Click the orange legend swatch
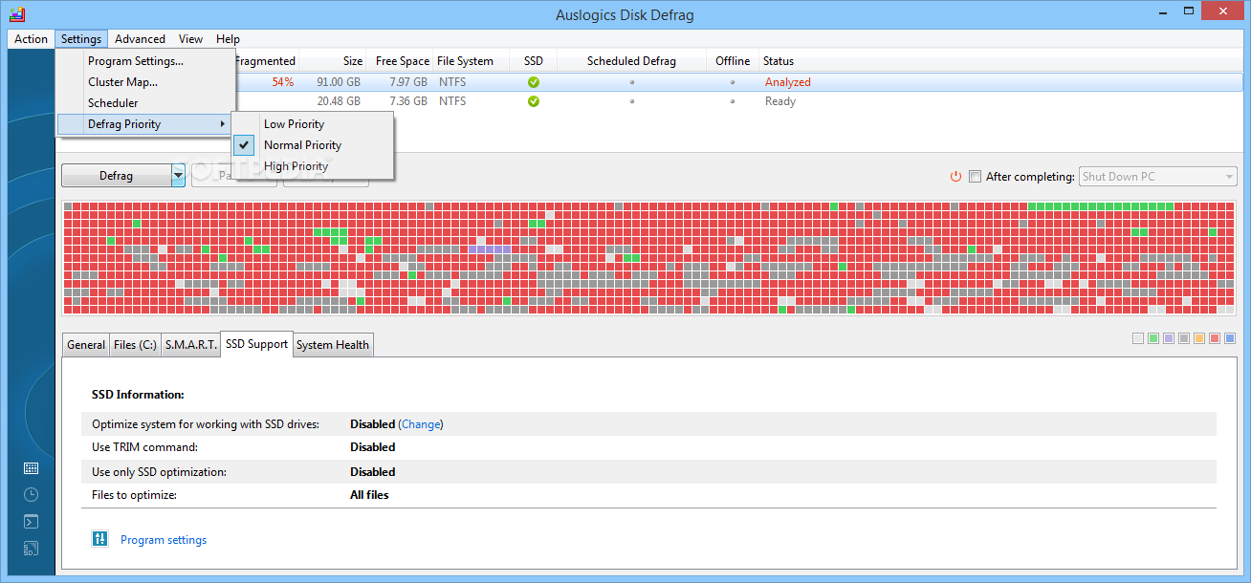 1199,338
